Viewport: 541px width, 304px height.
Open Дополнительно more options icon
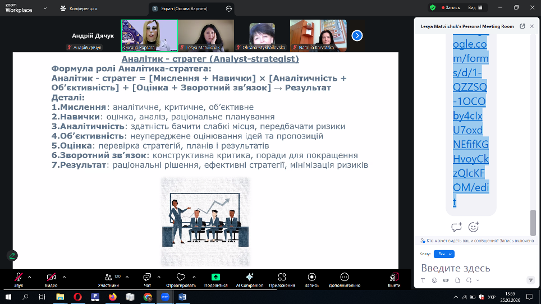coord(344,277)
